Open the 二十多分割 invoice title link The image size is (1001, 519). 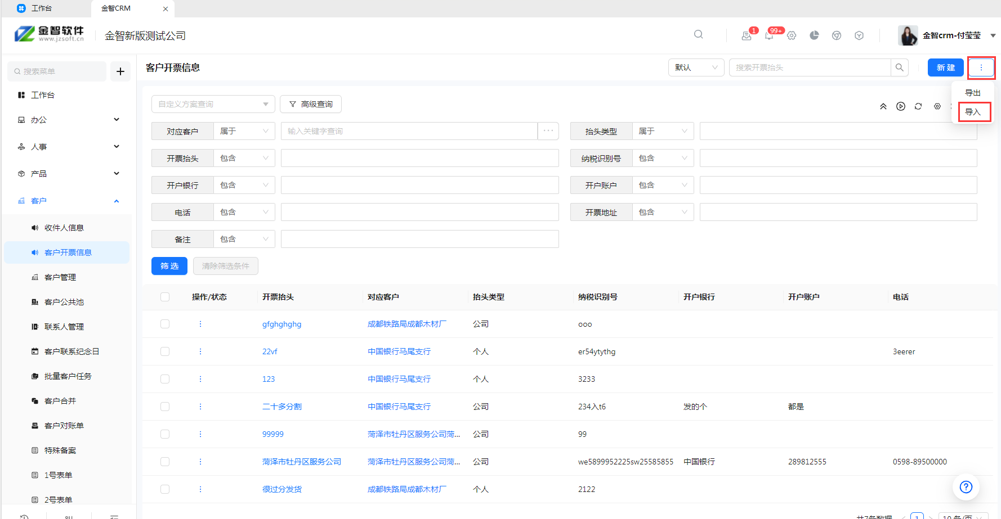click(x=282, y=407)
